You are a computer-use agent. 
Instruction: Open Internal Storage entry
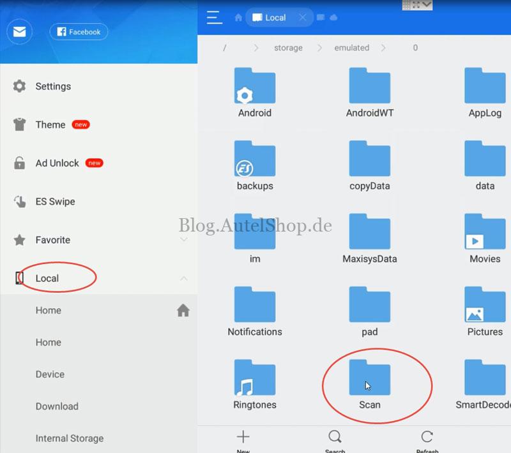coord(69,438)
